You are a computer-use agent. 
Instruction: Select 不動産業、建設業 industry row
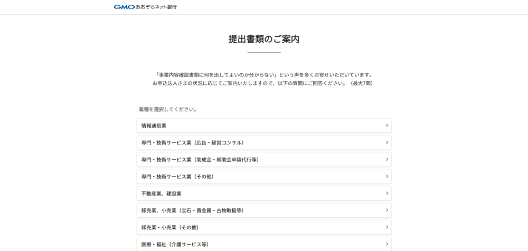[x=264, y=194]
